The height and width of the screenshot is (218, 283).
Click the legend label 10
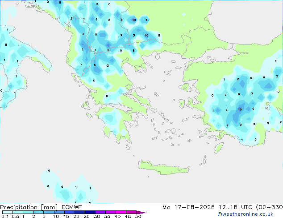pos(56,216)
